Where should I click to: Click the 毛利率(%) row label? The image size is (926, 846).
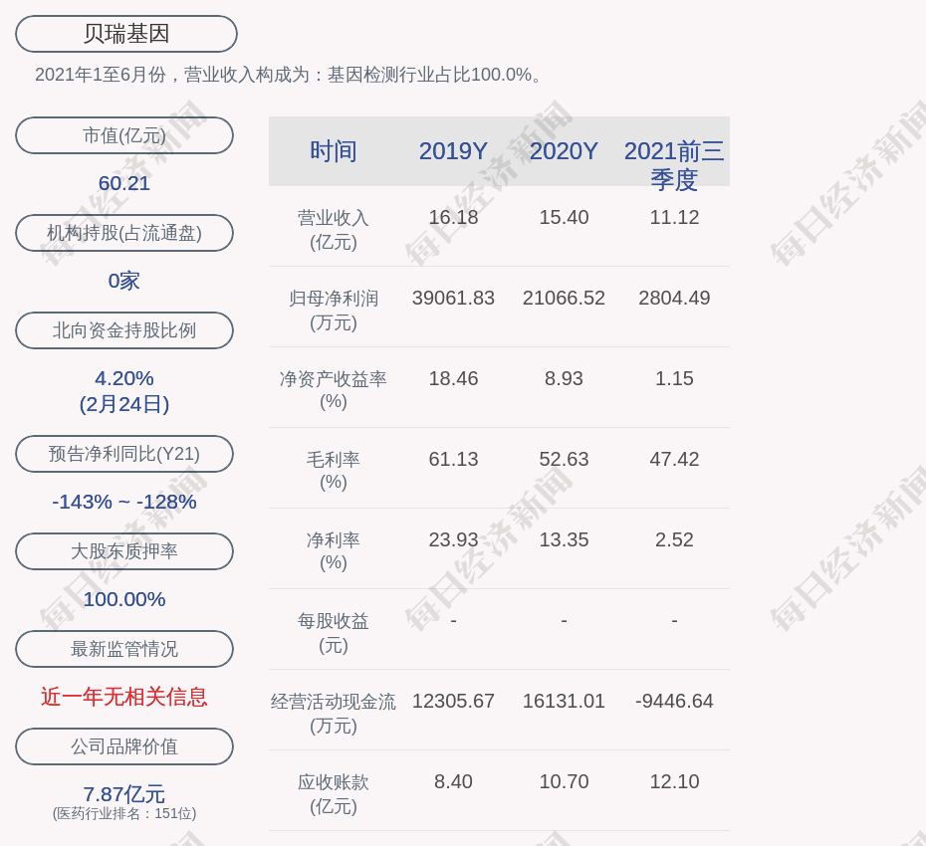[334, 471]
